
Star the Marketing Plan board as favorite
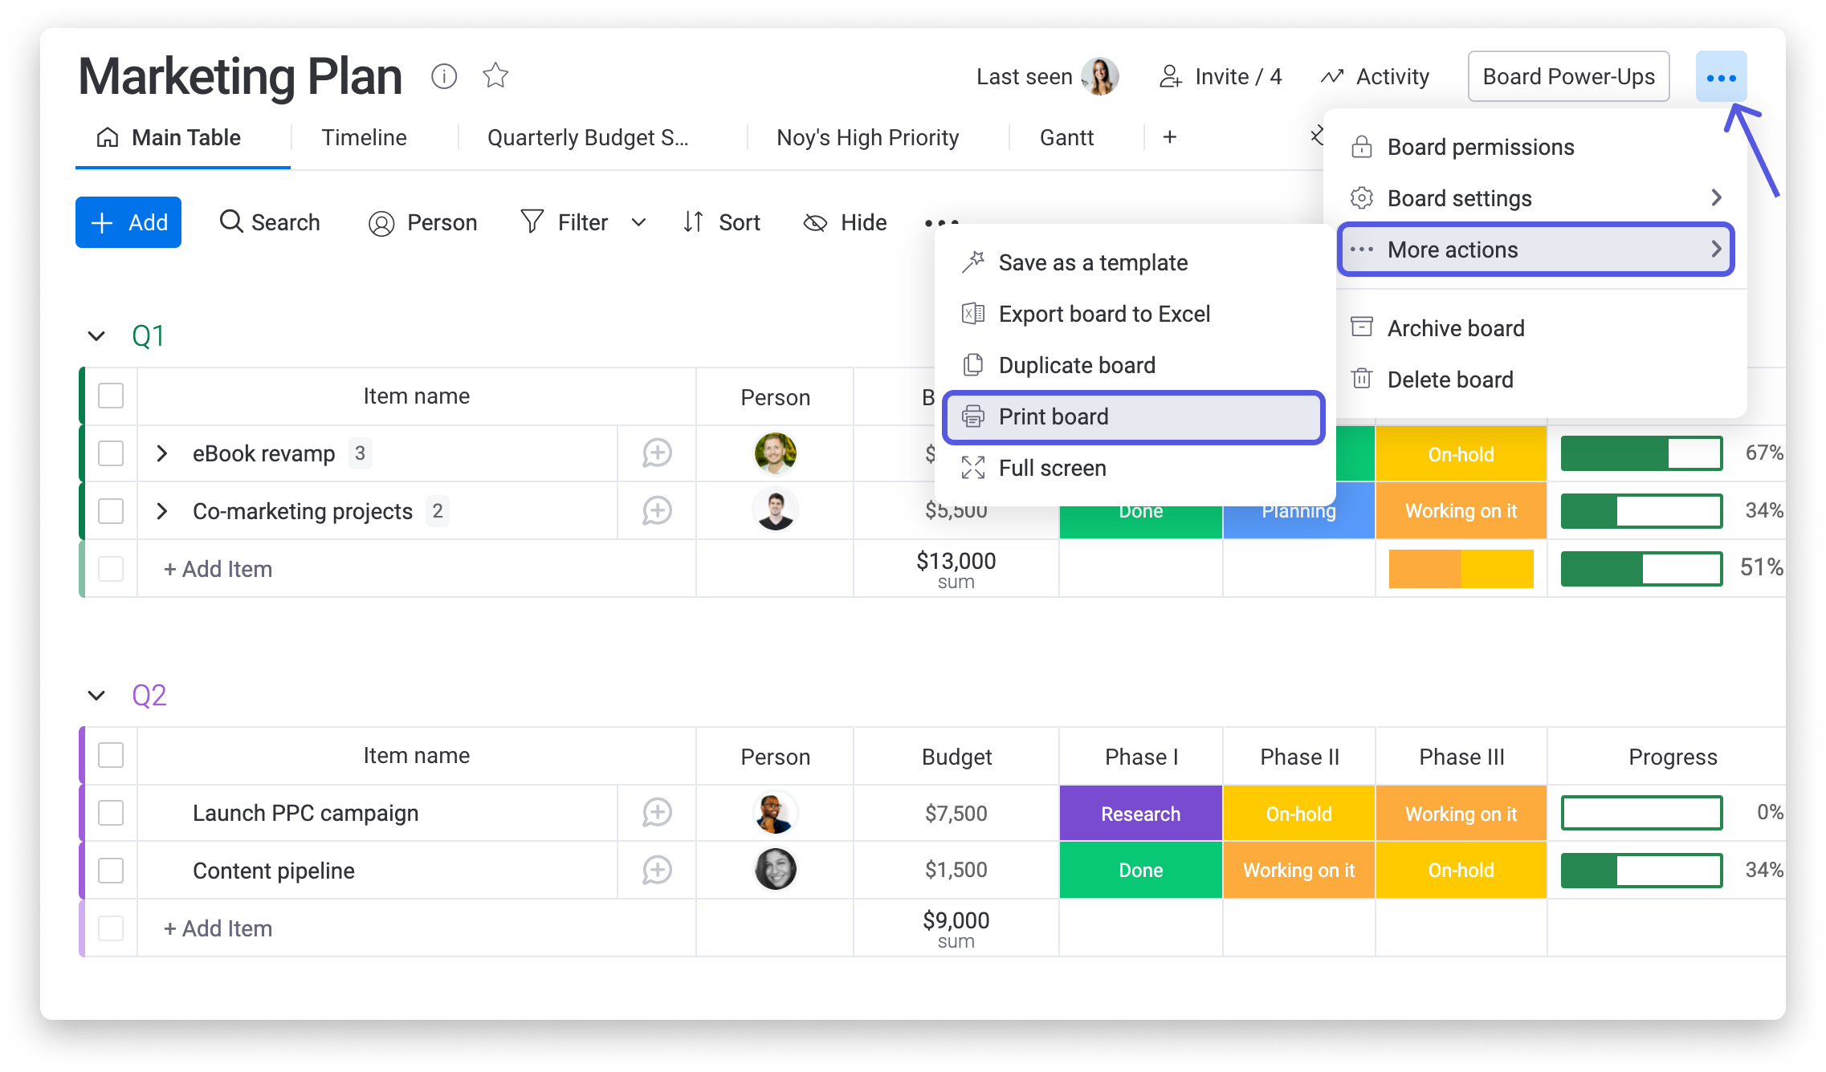click(495, 75)
